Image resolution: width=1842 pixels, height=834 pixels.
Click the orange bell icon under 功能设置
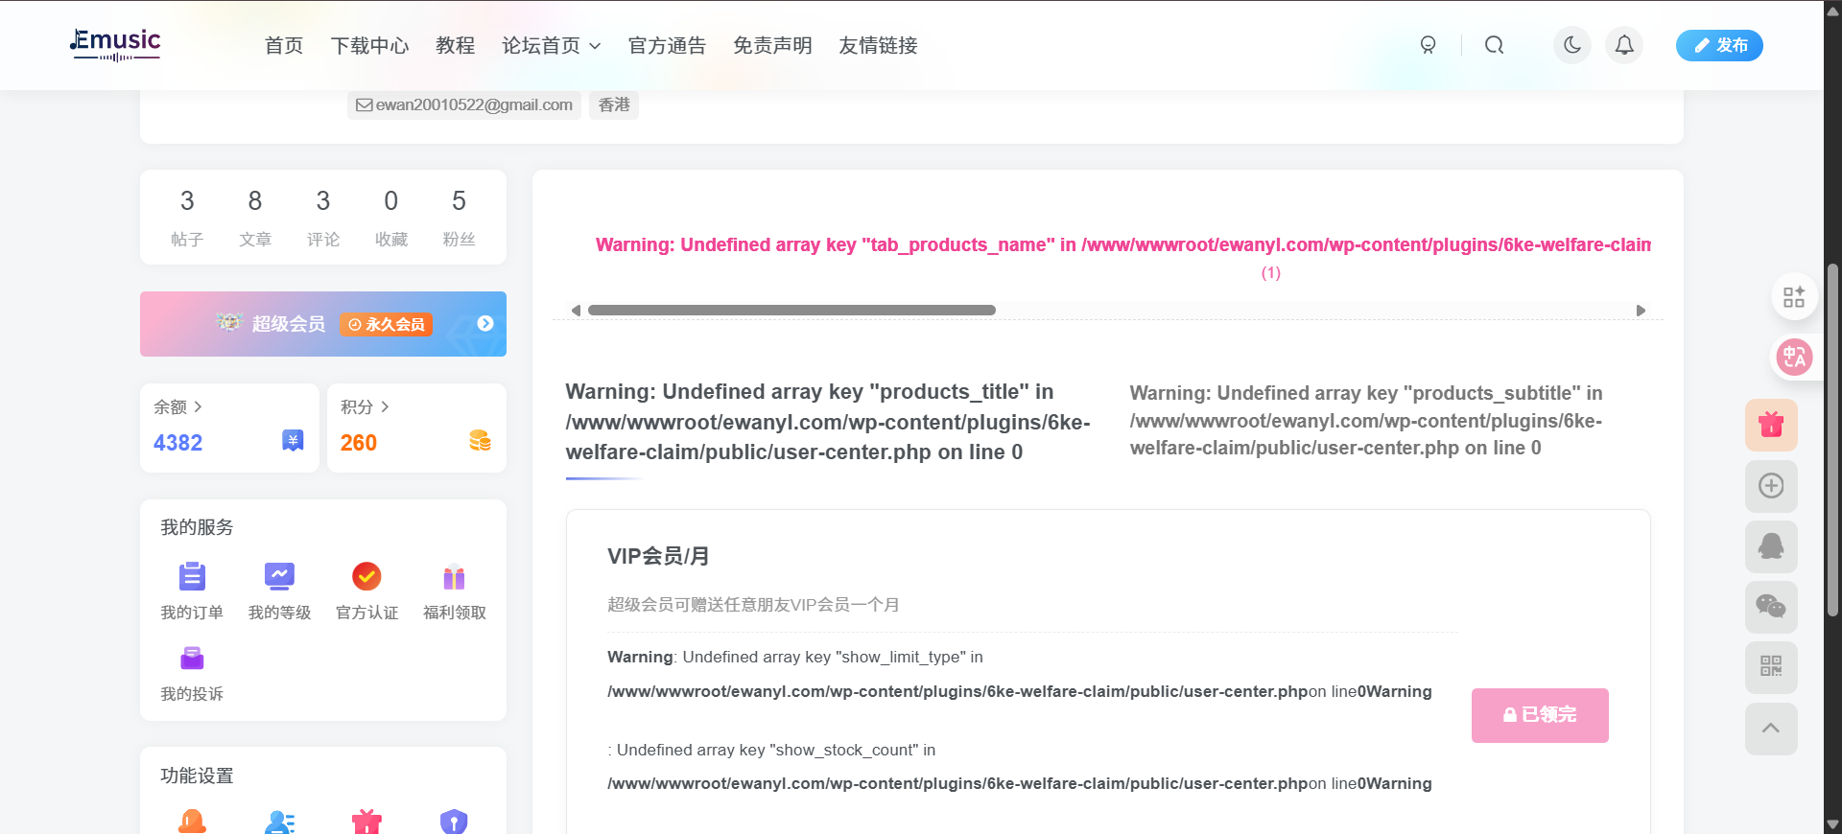(x=192, y=822)
